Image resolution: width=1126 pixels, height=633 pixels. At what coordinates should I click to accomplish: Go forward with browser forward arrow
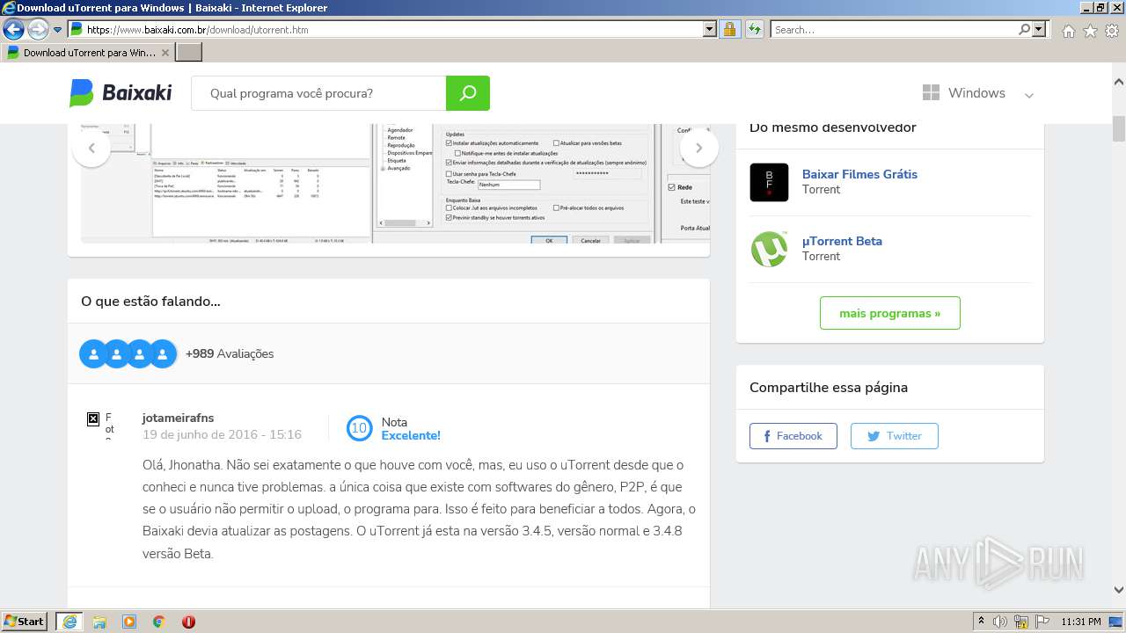38,30
